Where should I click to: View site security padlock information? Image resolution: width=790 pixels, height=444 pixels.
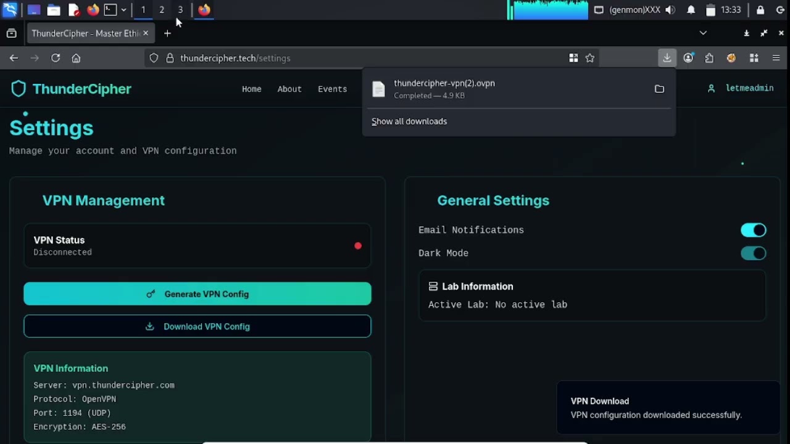pyautogui.click(x=170, y=58)
